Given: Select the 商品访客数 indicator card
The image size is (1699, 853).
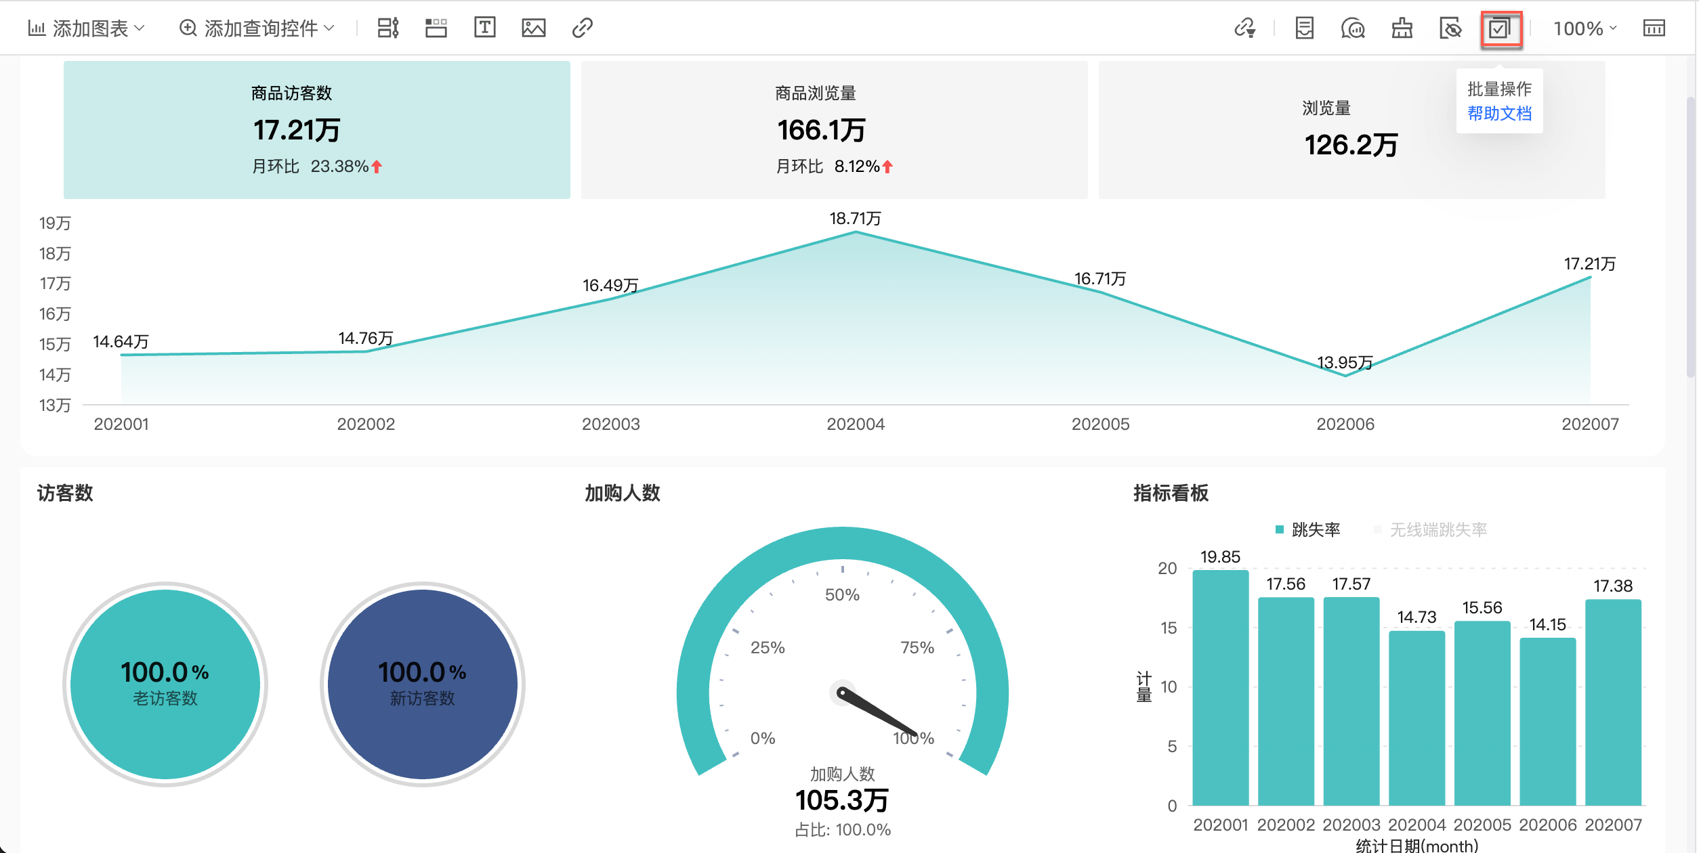Looking at the screenshot, I should click(316, 129).
